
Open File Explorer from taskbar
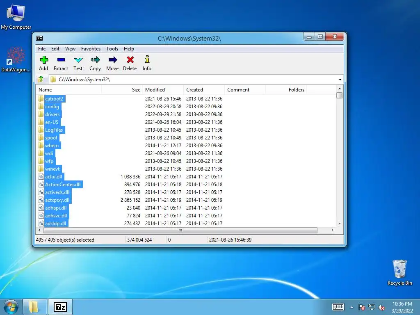(x=35, y=307)
